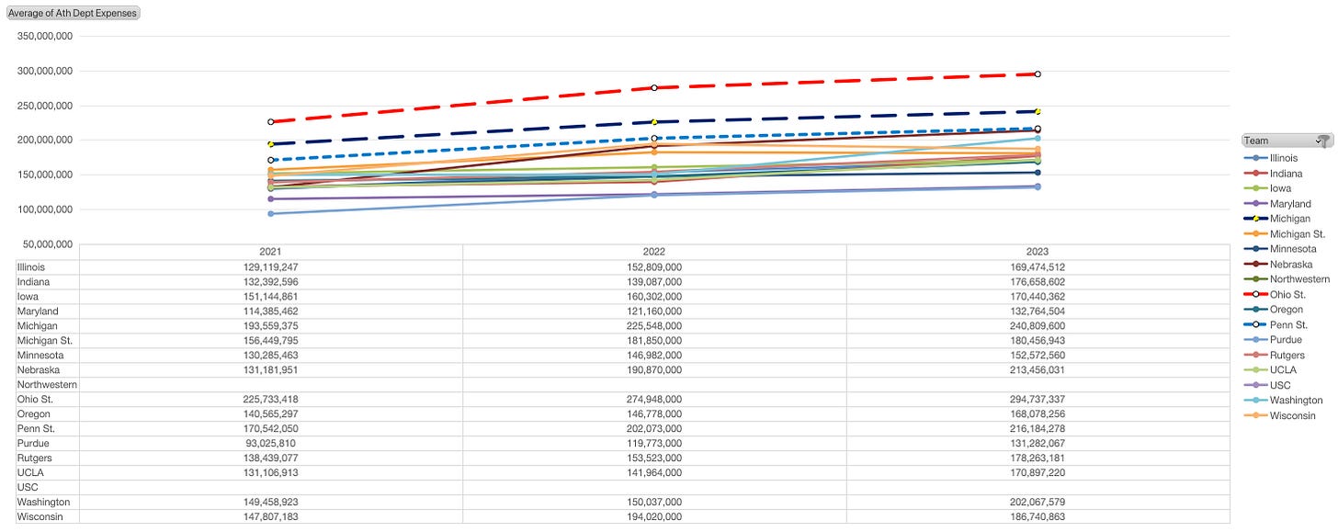
Task: Click Purdue row label in data table
Action: coord(31,443)
